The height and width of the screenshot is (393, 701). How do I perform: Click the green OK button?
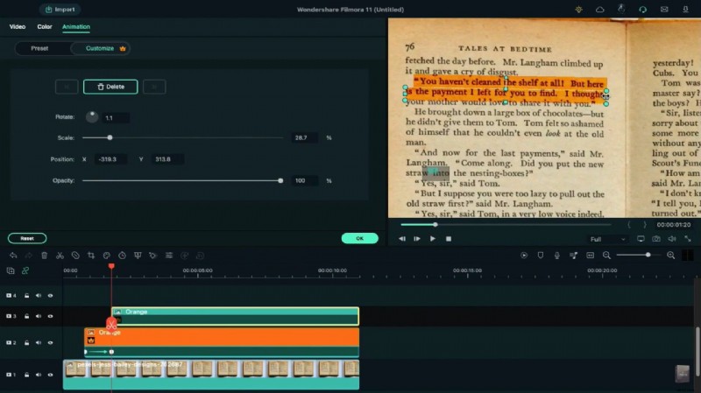coord(359,238)
